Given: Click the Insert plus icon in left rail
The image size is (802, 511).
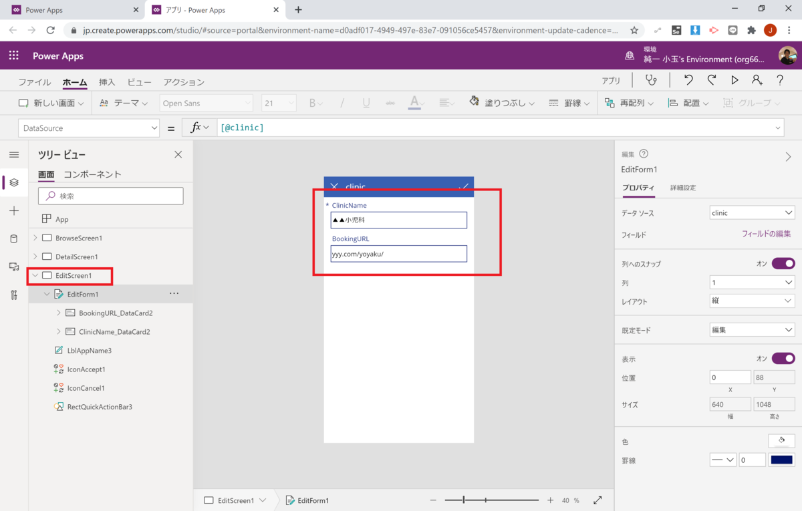Looking at the screenshot, I should click(x=14, y=210).
